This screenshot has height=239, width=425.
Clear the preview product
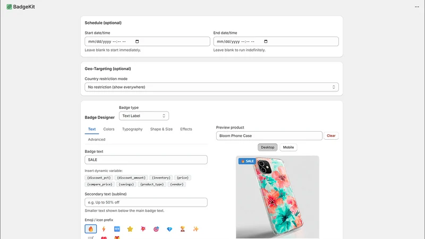pyautogui.click(x=331, y=136)
